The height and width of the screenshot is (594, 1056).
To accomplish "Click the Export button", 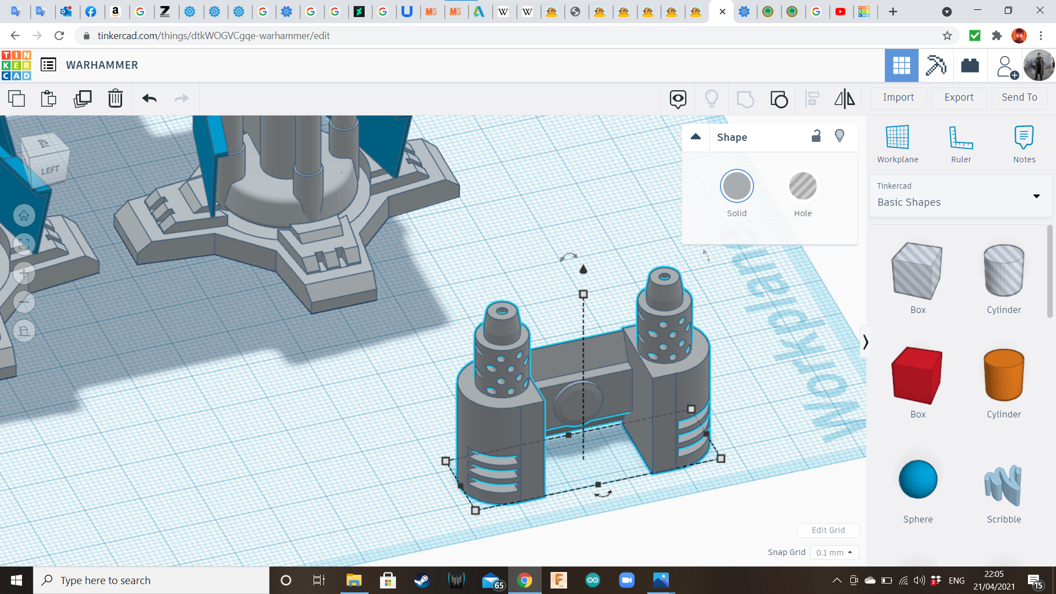I will tap(959, 97).
